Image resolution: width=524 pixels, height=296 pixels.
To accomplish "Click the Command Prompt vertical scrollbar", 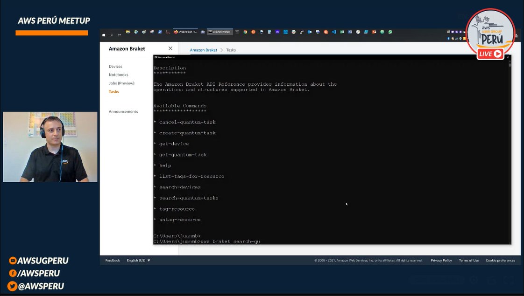I will 510,151.
